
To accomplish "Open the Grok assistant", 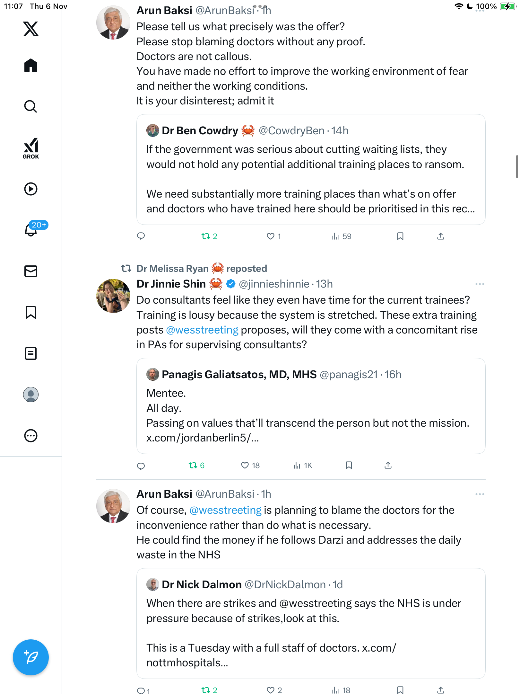I will [31, 148].
